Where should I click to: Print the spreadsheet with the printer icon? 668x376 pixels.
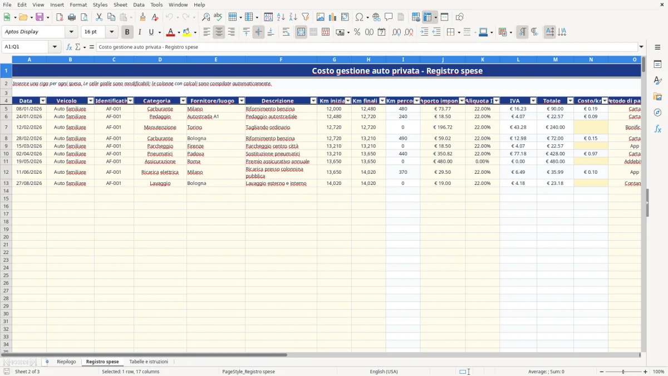tap(72, 17)
